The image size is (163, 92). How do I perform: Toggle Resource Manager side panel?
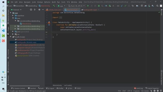point(8,16)
